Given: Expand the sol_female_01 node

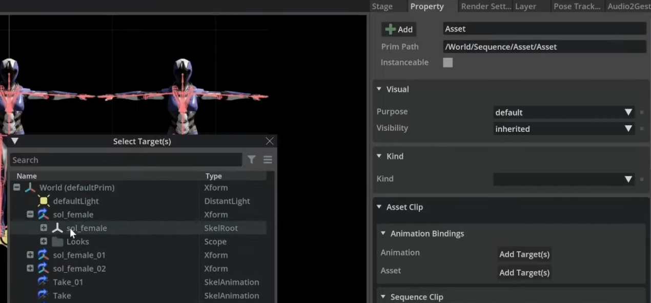Looking at the screenshot, I should [30, 255].
